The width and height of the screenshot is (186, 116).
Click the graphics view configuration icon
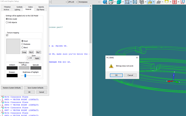point(127,2)
